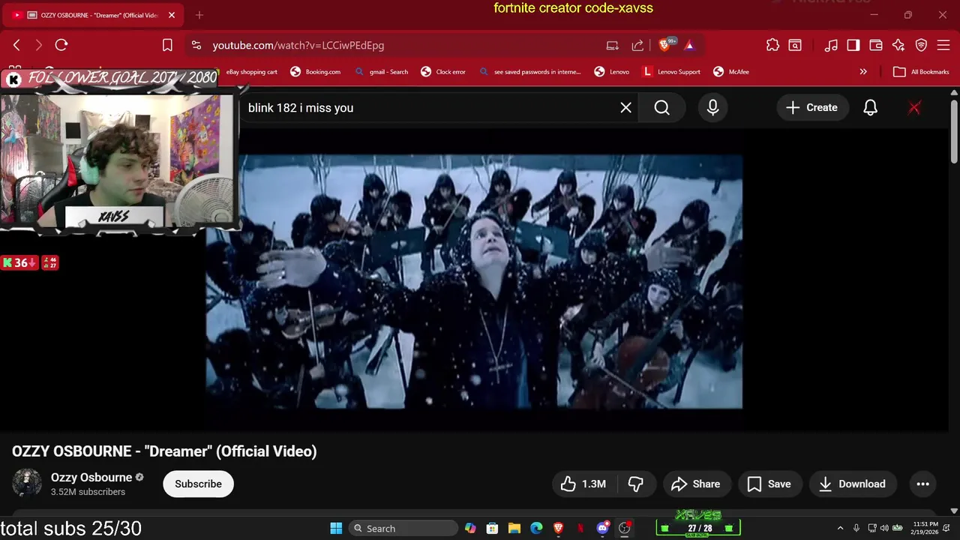Start voice search with microphone icon
Viewport: 960px width, 540px height.
(x=712, y=108)
